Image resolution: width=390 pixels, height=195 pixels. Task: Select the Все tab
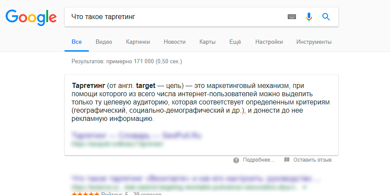(77, 42)
